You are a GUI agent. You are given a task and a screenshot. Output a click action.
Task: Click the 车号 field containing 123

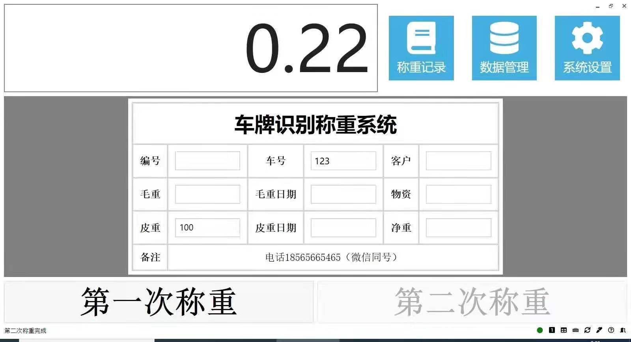click(343, 161)
